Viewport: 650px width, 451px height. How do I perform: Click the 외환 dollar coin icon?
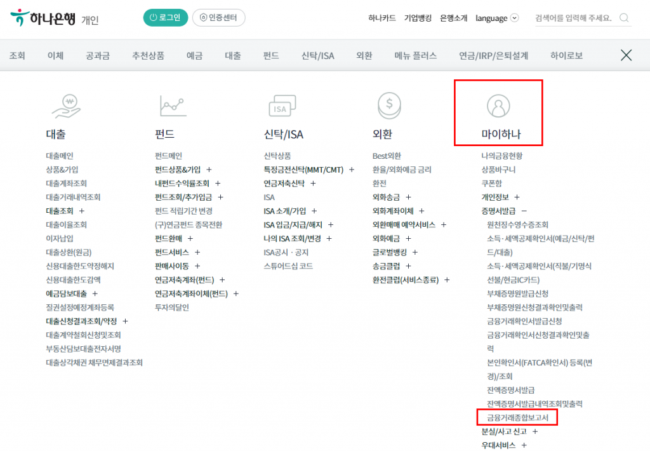389,105
